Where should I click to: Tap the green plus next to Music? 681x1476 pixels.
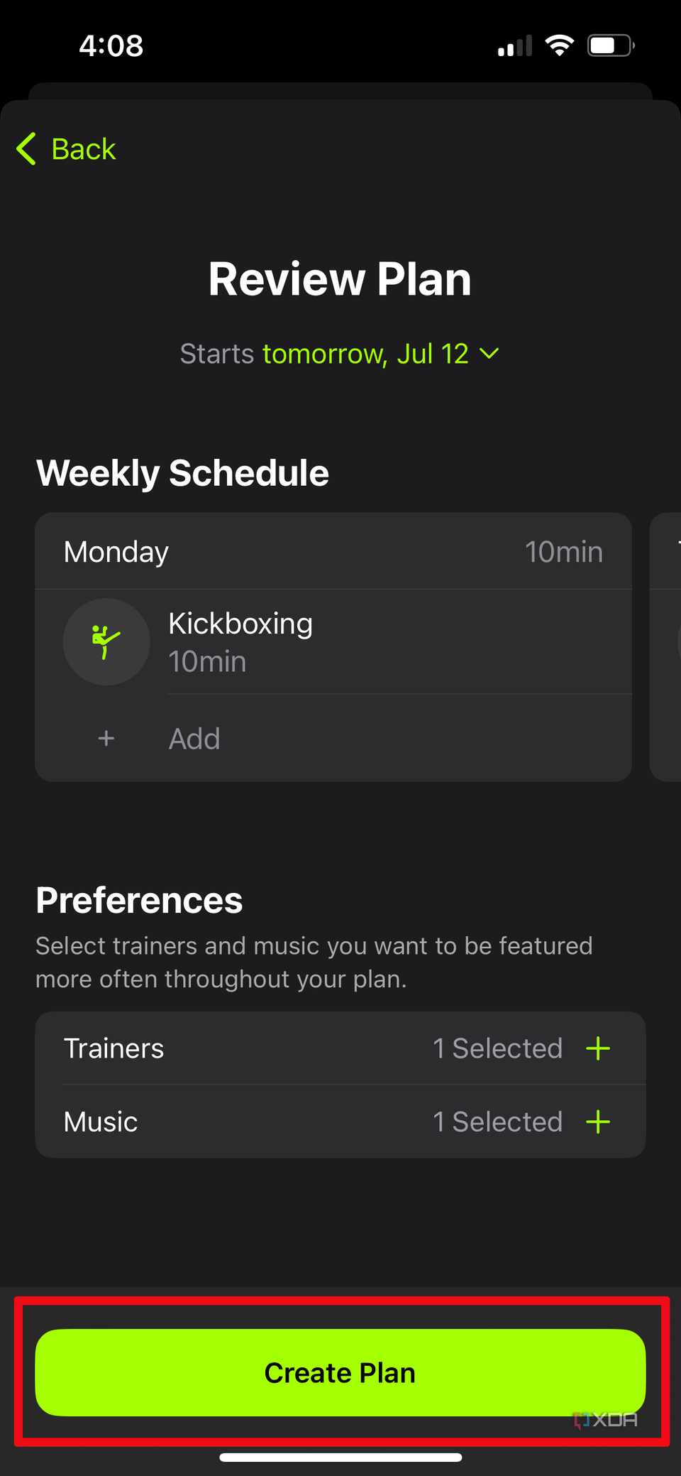(x=599, y=1122)
